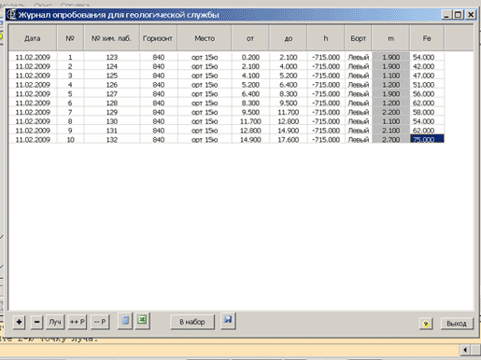
Task: Click the Дата column header
Action: point(33,38)
